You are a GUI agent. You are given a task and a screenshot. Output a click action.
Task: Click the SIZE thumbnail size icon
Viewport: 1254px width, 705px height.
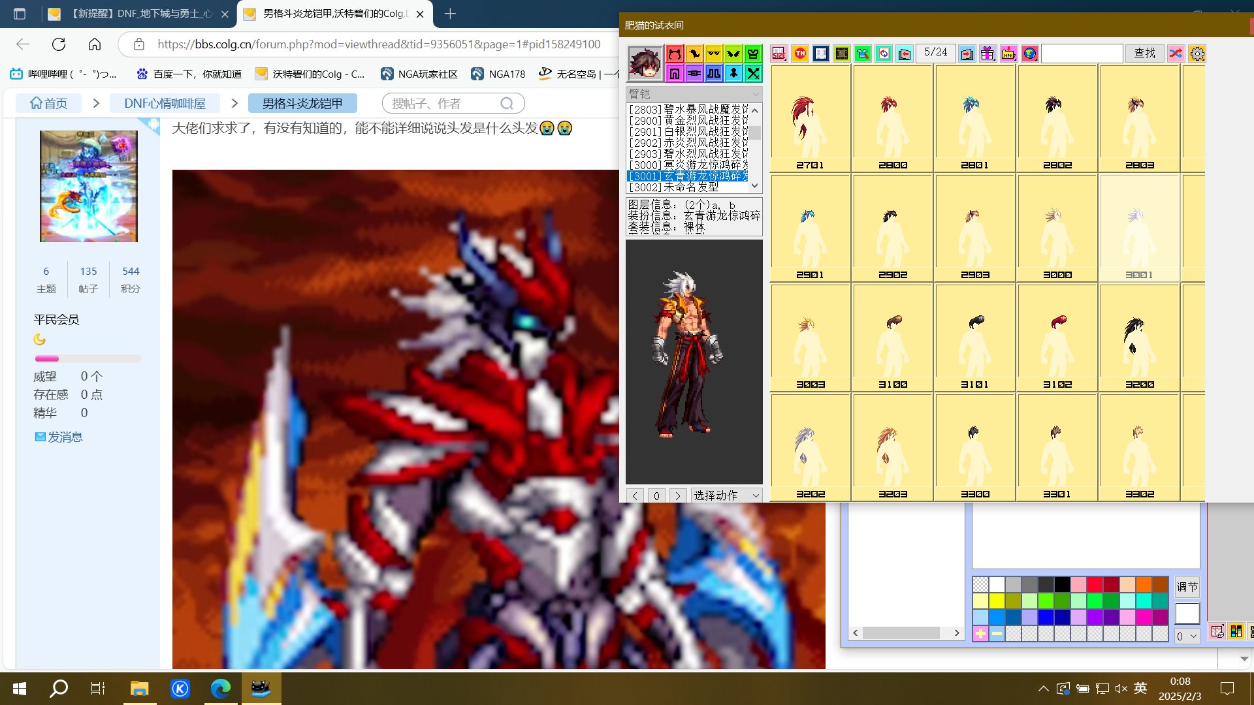coord(779,54)
